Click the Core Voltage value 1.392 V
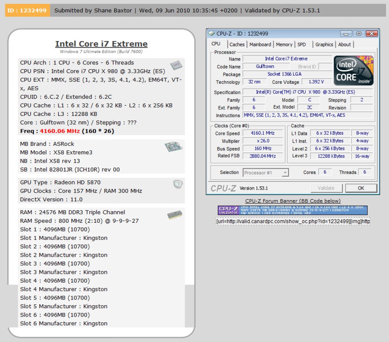The height and width of the screenshot is (342, 389). pyautogui.click(x=316, y=82)
